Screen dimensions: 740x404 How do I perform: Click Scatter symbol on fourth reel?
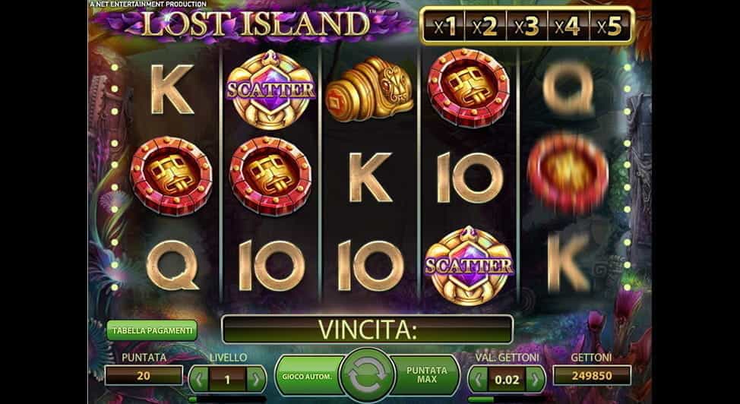coord(469,267)
